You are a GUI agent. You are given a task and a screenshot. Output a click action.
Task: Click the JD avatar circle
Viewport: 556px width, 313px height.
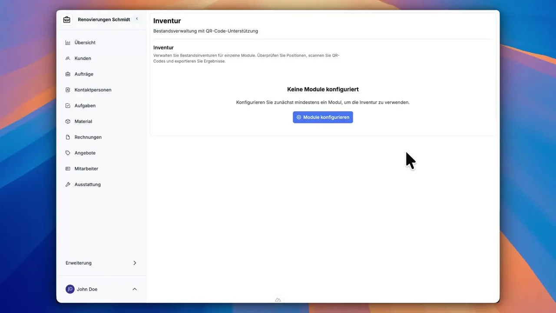(x=70, y=289)
